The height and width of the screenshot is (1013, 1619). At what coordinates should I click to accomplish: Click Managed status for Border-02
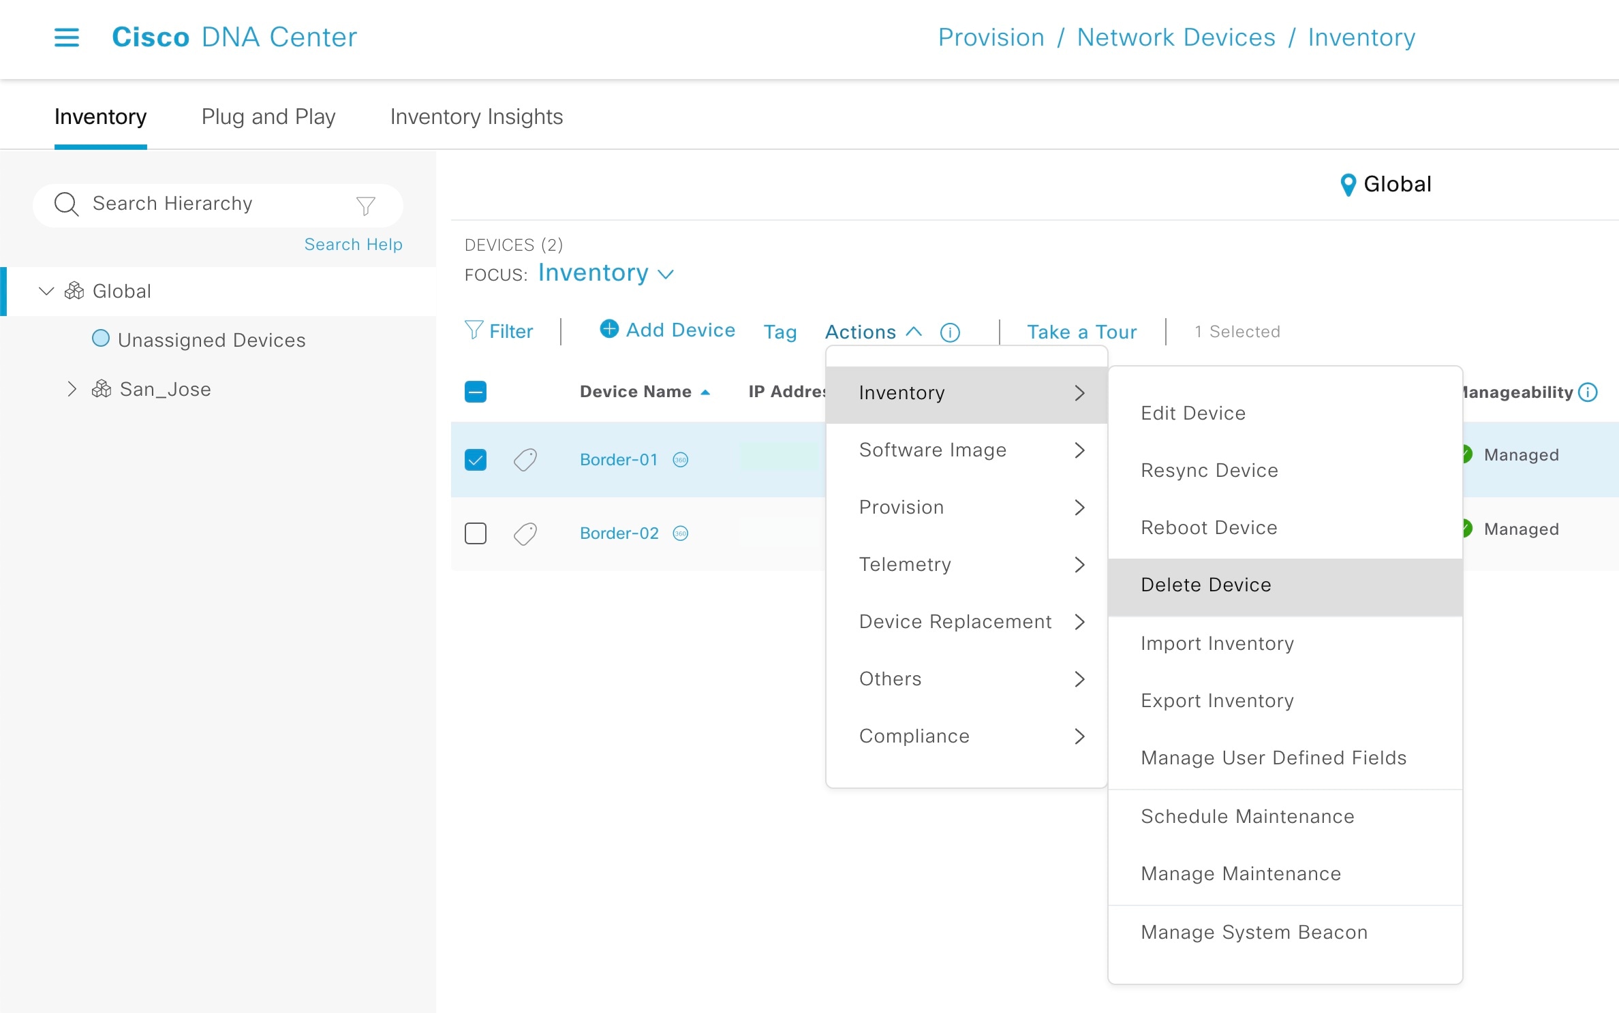(x=1521, y=529)
